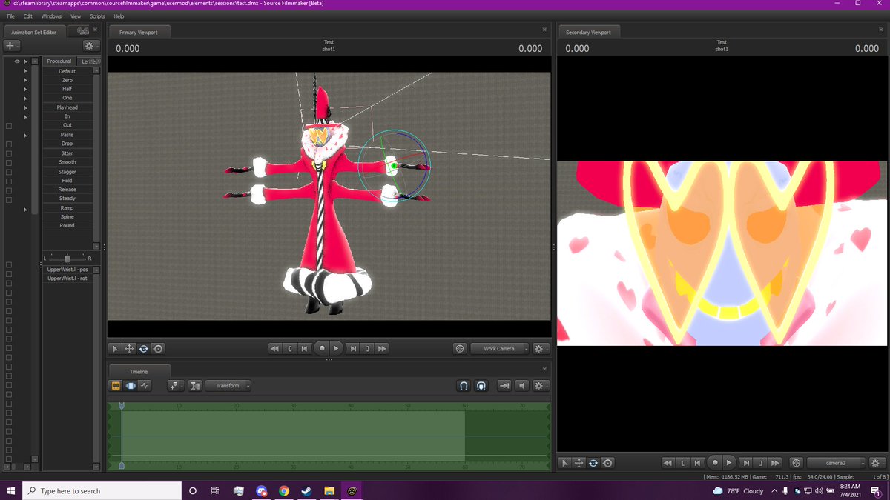The height and width of the screenshot is (500, 890).
Task: Switch timeline to Graph Editor mode
Action: (x=145, y=385)
